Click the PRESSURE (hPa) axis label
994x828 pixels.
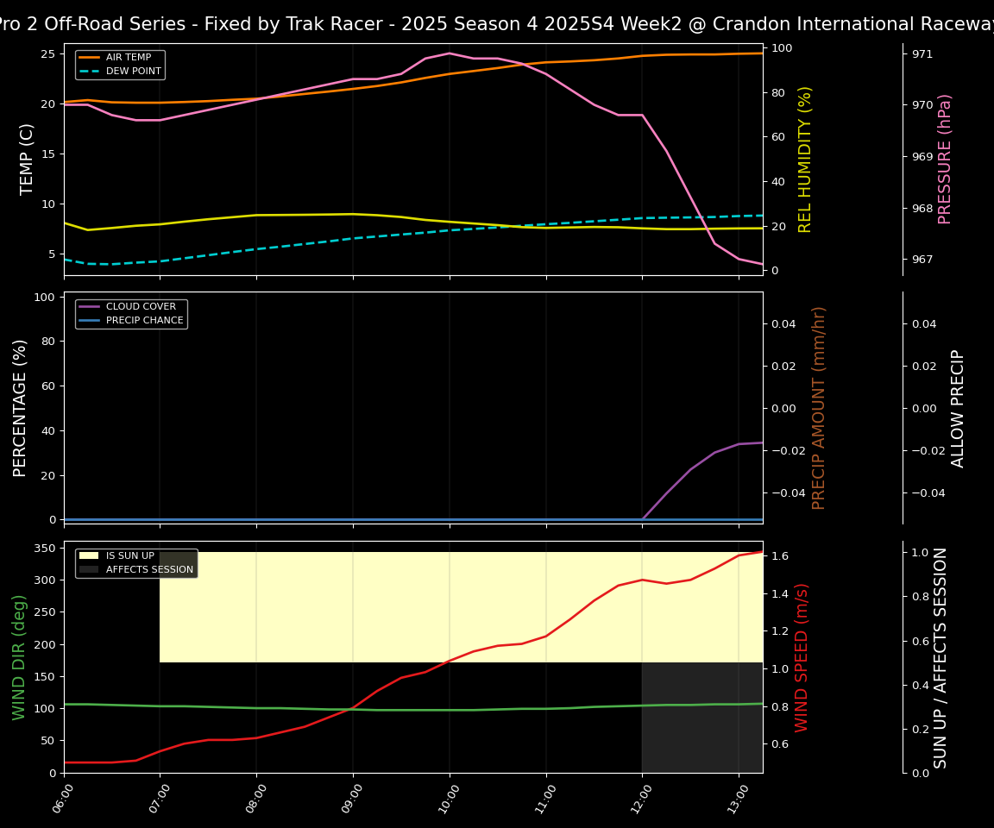click(x=945, y=159)
